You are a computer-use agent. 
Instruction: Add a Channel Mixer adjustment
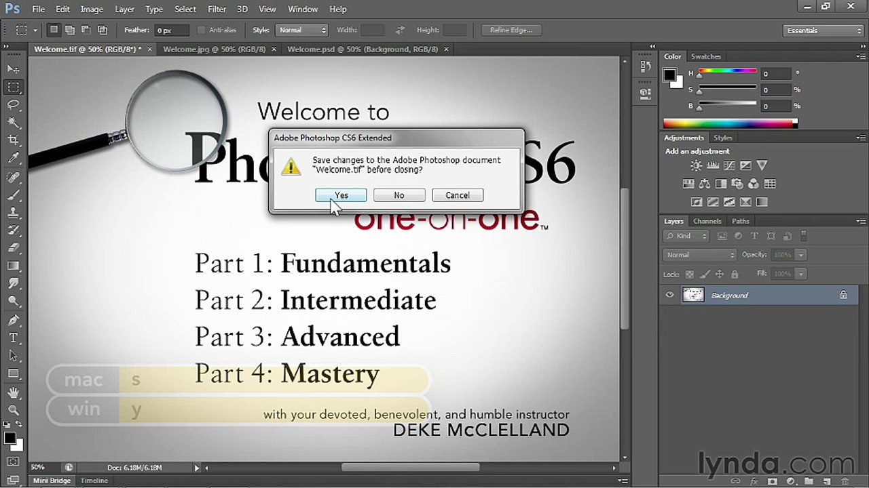click(x=754, y=184)
